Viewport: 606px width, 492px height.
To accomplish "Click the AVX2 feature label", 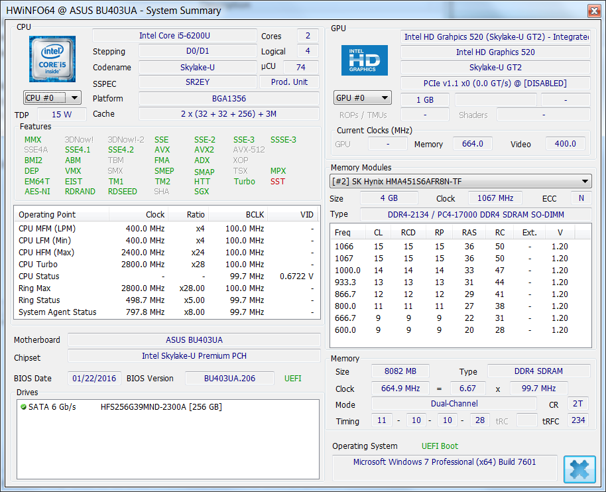I will (204, 150).
